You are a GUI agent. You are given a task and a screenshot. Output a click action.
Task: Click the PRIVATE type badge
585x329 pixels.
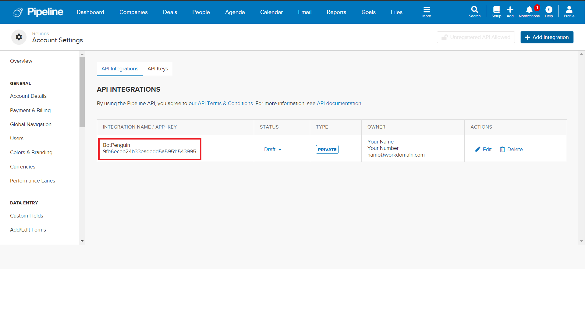point(327,149)
